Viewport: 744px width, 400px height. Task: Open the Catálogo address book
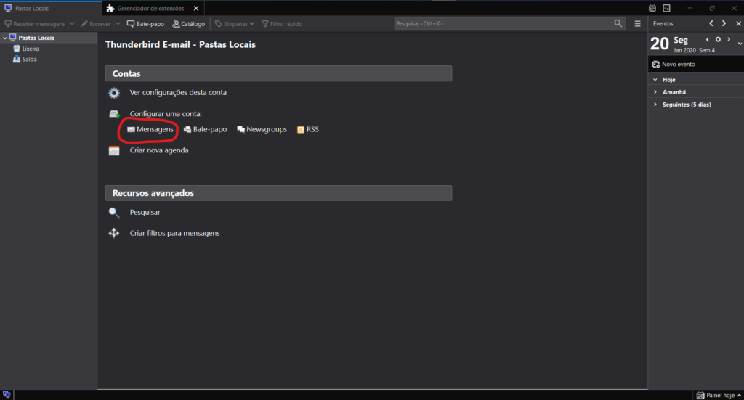pos(188,24)
